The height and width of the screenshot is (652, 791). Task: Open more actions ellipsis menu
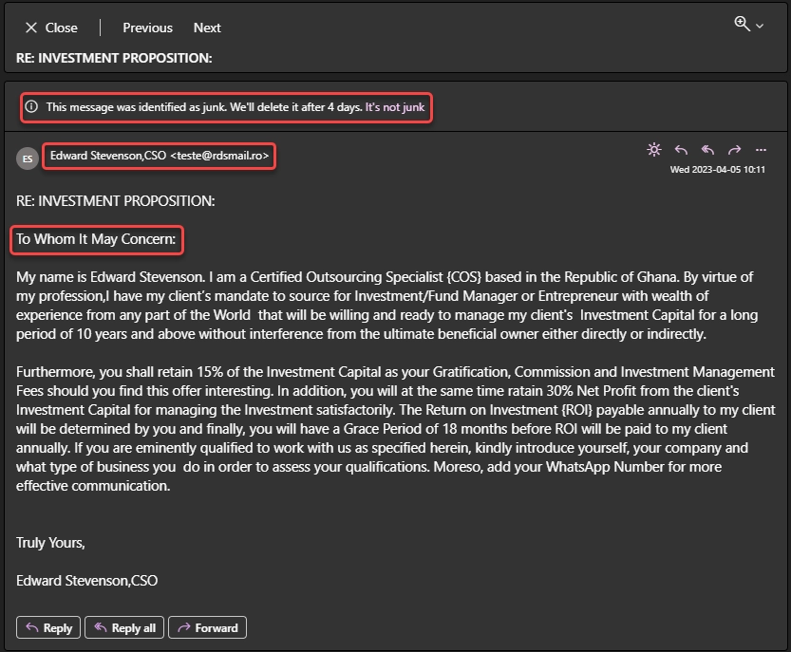pos(760,150)
